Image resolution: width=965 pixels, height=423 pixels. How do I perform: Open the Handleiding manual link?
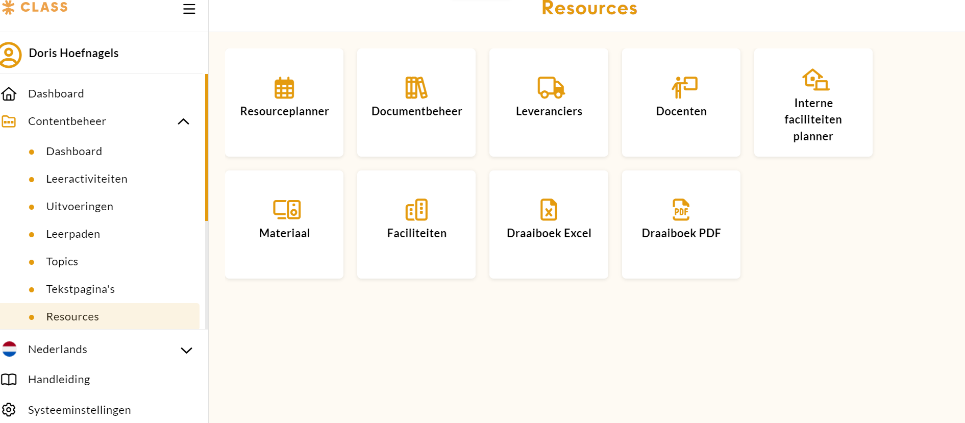pyautogui.click(x=59, y=380)
